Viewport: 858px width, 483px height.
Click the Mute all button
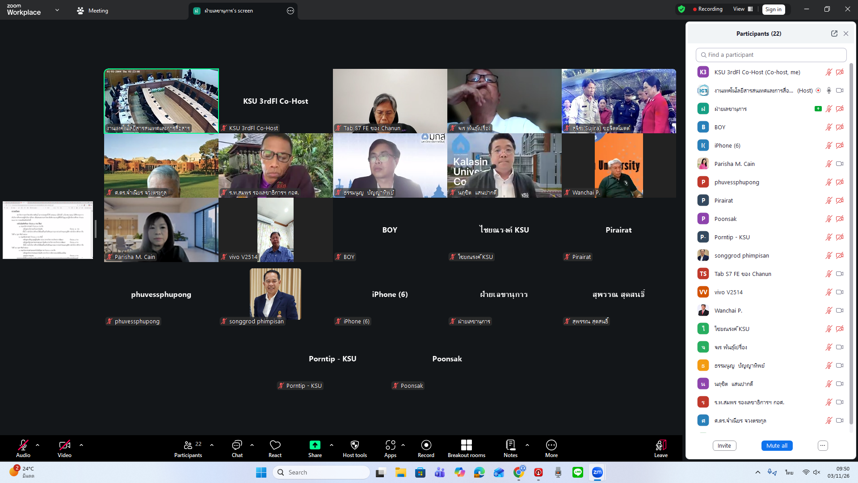point(777,445)
